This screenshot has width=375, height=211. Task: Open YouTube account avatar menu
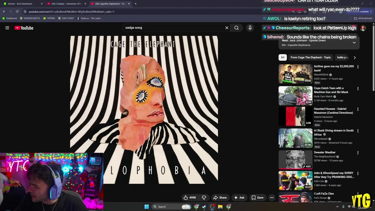[x=363, y=28]
